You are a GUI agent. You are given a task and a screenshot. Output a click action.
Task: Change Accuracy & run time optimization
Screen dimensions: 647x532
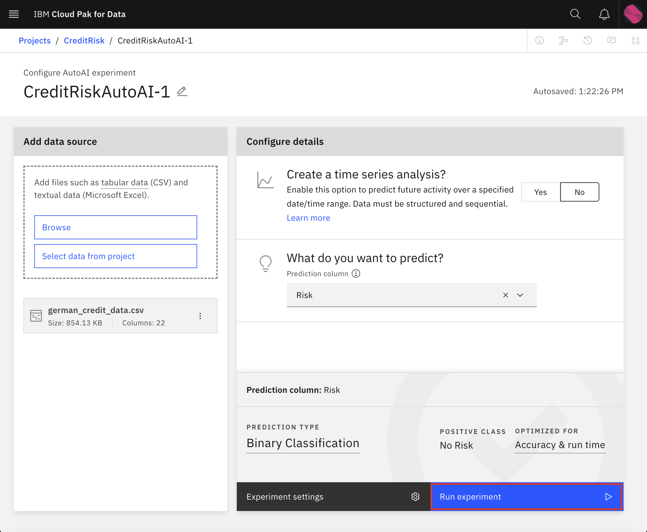click(x=560, y=445)
